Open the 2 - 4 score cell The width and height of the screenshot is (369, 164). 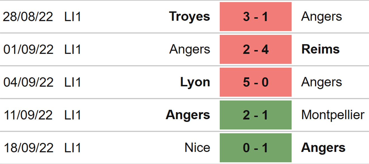click(x=256, y=49)
